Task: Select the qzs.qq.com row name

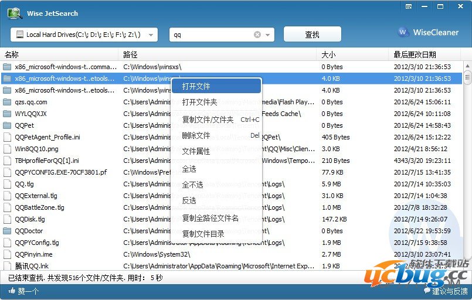Action: tap(31, 102)
